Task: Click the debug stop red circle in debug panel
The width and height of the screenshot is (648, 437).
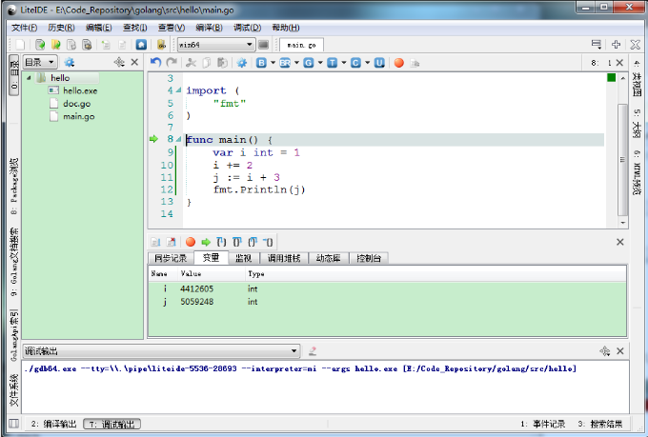Action: point(191,242)
